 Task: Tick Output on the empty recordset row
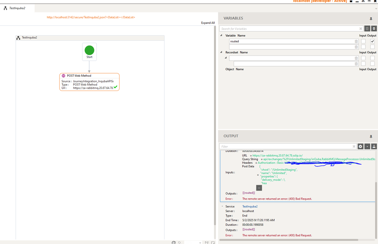pyautogui.click(x=372, y=58)
